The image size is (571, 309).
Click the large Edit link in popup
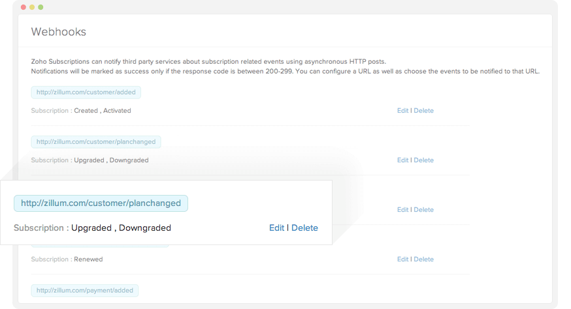click(276, 228)
